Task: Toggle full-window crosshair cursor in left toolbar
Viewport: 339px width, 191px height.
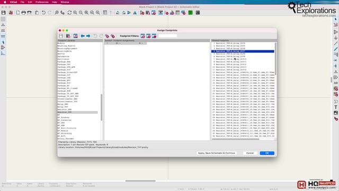Action: [x=3, y=42]
